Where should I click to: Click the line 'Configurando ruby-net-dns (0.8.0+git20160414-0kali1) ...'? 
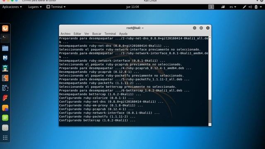click(x=111, y=102)
